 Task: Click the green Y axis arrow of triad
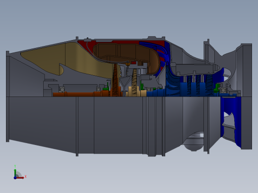[15, 172]
